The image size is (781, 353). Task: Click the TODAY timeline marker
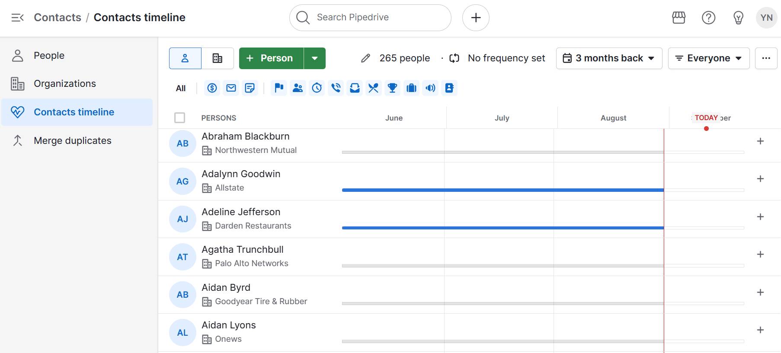706,118
